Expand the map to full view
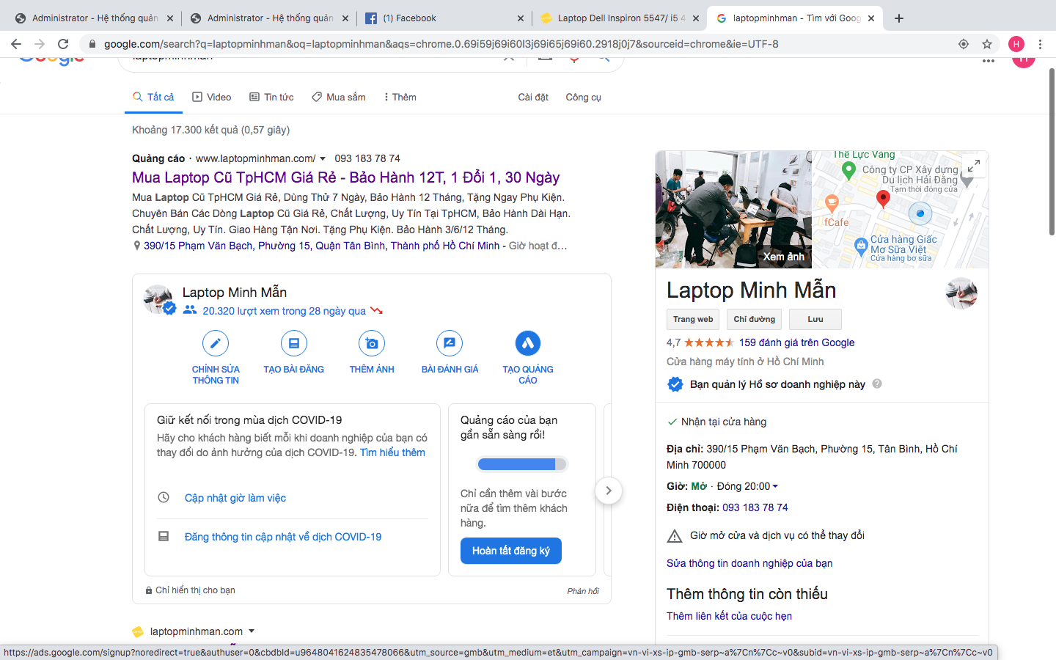1056x660 pixels. click(973, 166)
